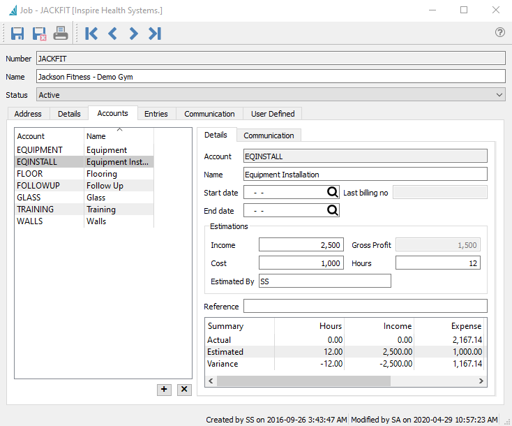512x426 pixels.
Task: Open the help question mark icon
Action: point(499,32)
